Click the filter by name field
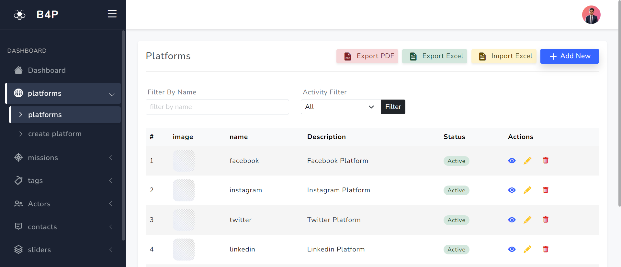This screenshot has width=621, height=267. coord(217,107)
